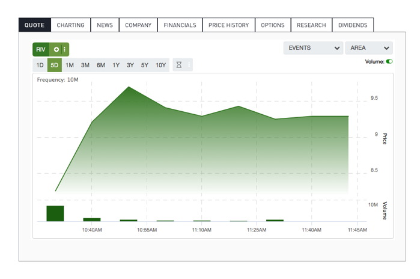This screenshot has height=279, width=420.
Task: Set the chart range to 3Y
Action: (x=130, y=65)
